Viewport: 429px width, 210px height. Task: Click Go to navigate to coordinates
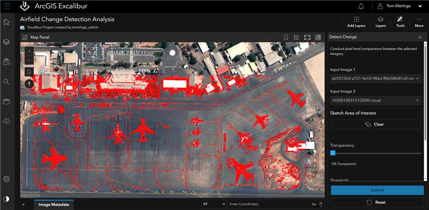tap(314, 204)
